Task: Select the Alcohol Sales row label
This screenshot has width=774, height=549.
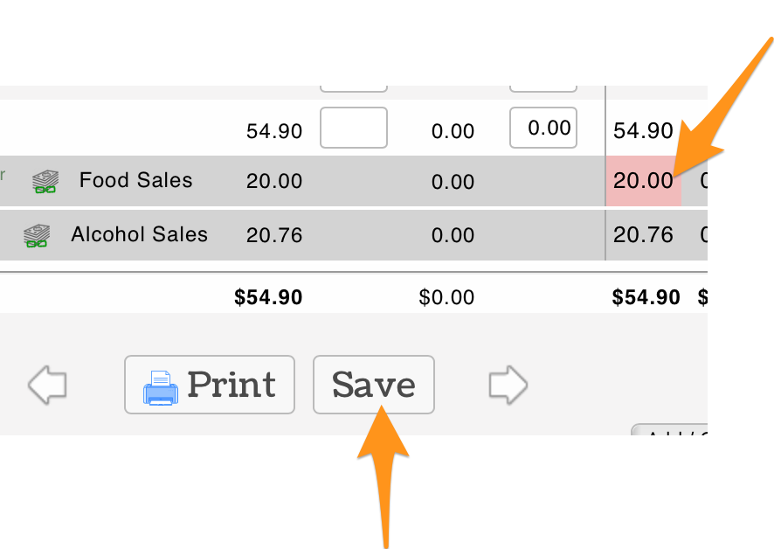Action: pyautogui.click(x=139, y=234)
